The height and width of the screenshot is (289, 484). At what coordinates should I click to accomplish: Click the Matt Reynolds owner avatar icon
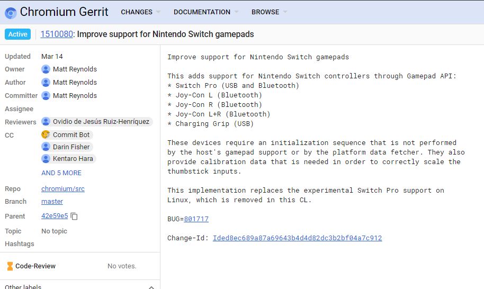(46, 69)
